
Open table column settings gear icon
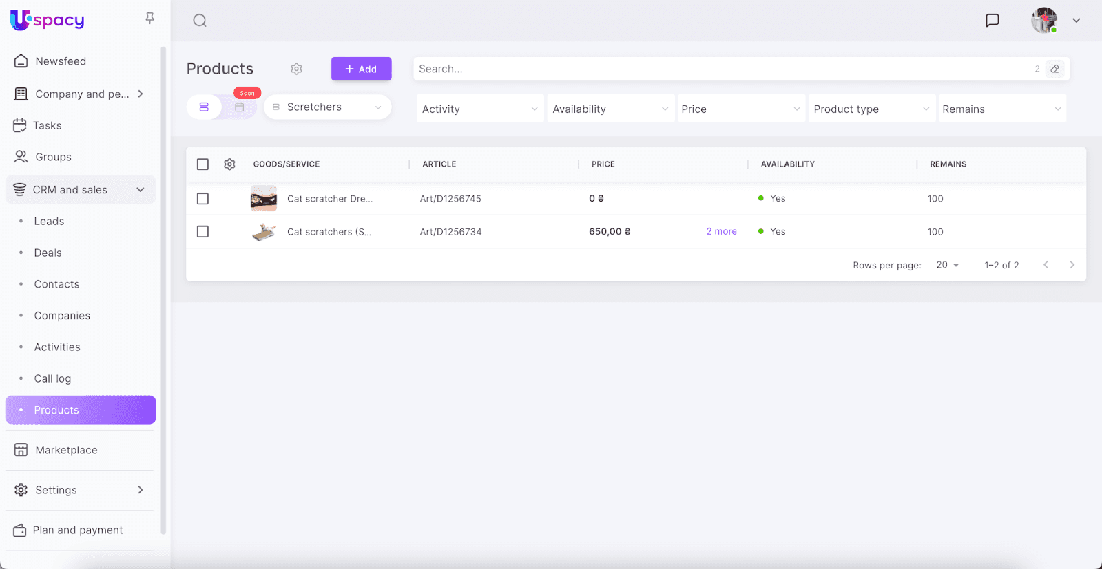229,164
